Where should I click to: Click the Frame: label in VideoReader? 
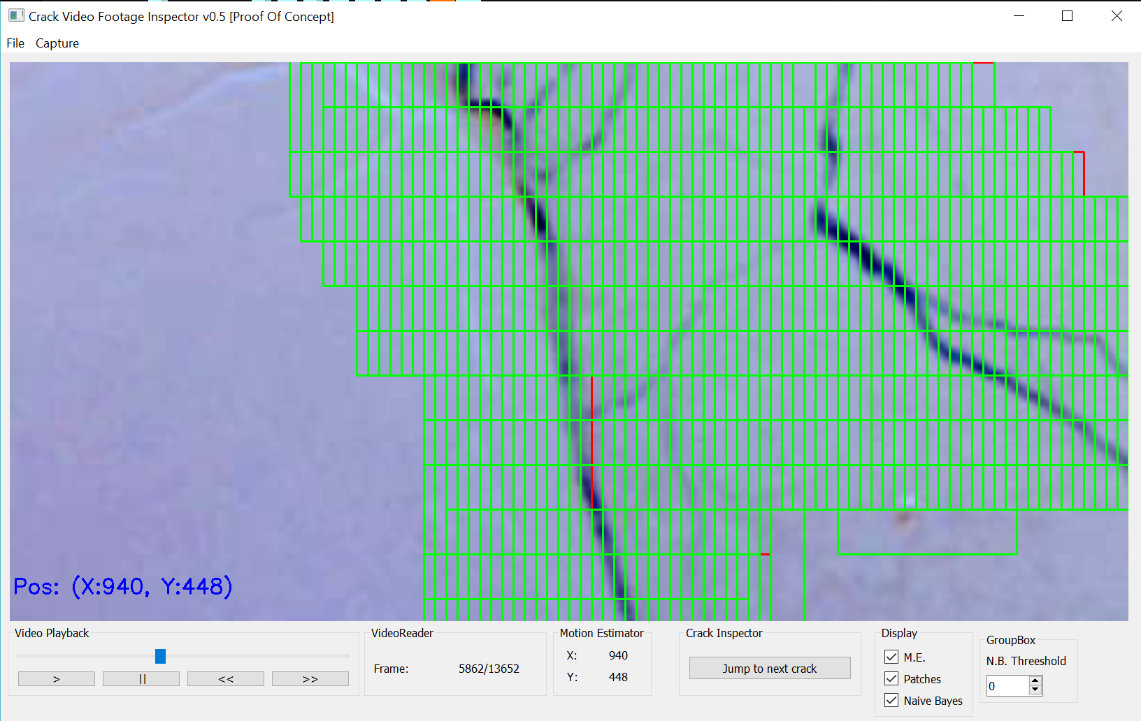pos(391,669)
